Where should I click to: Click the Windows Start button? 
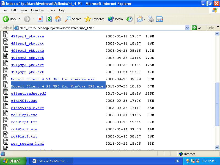[13, 161]
